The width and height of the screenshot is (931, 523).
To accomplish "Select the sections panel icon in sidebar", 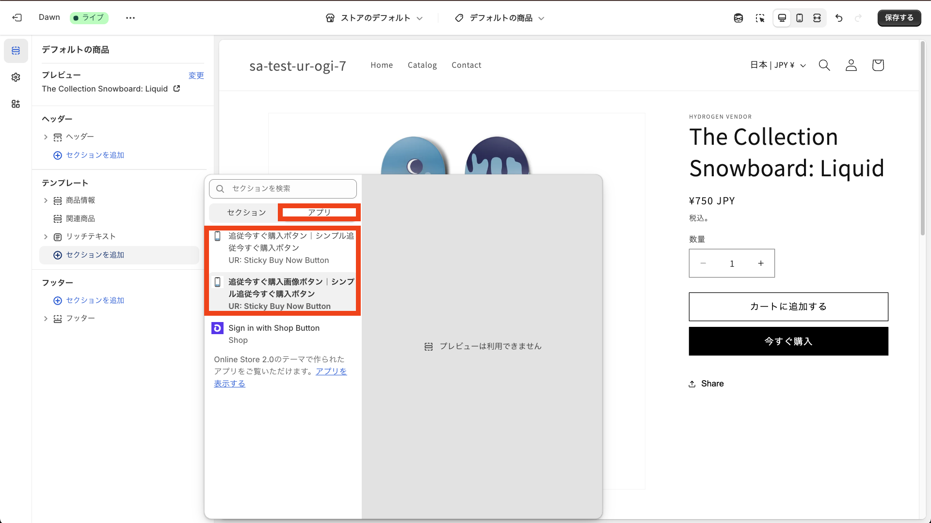I will pyautogui.click(x=16, y=50).
